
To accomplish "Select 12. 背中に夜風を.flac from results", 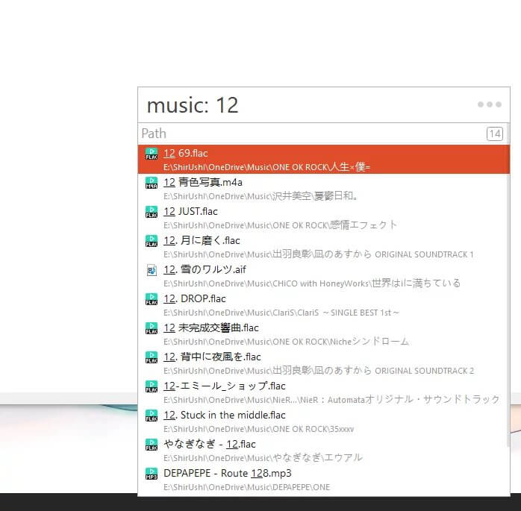I will 321,363.
